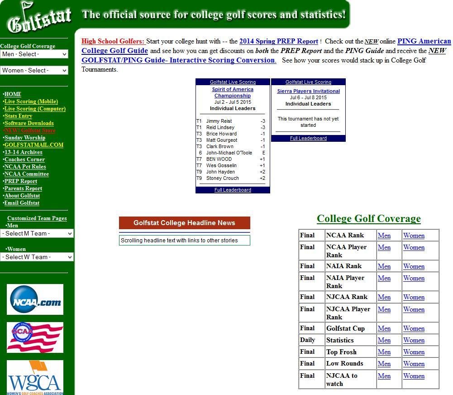Expand the Select M Team dropdown
This screenshot has width=453, height=395.
[x=37, y=233]
